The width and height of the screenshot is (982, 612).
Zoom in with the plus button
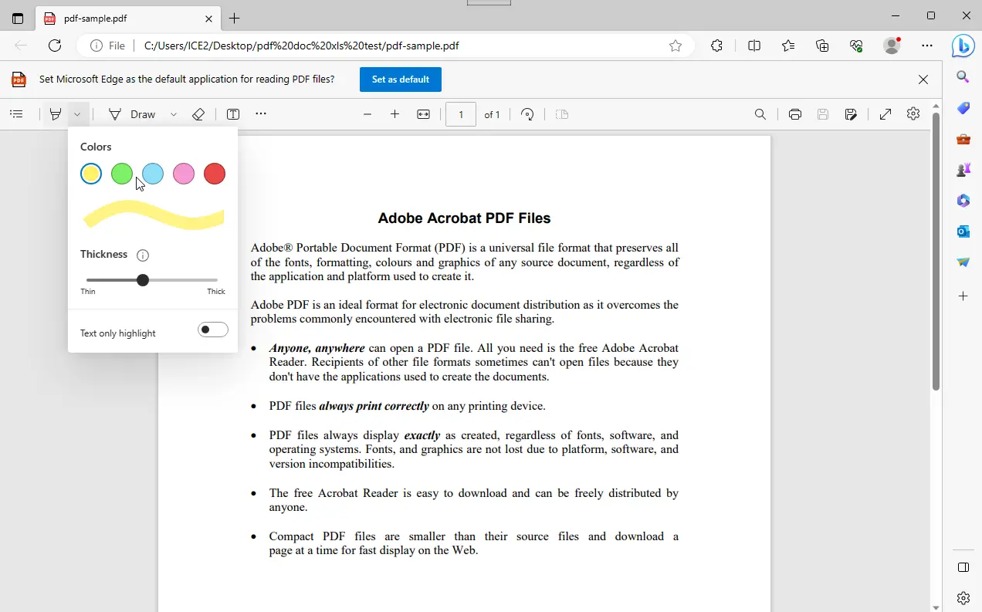[394, 114]
